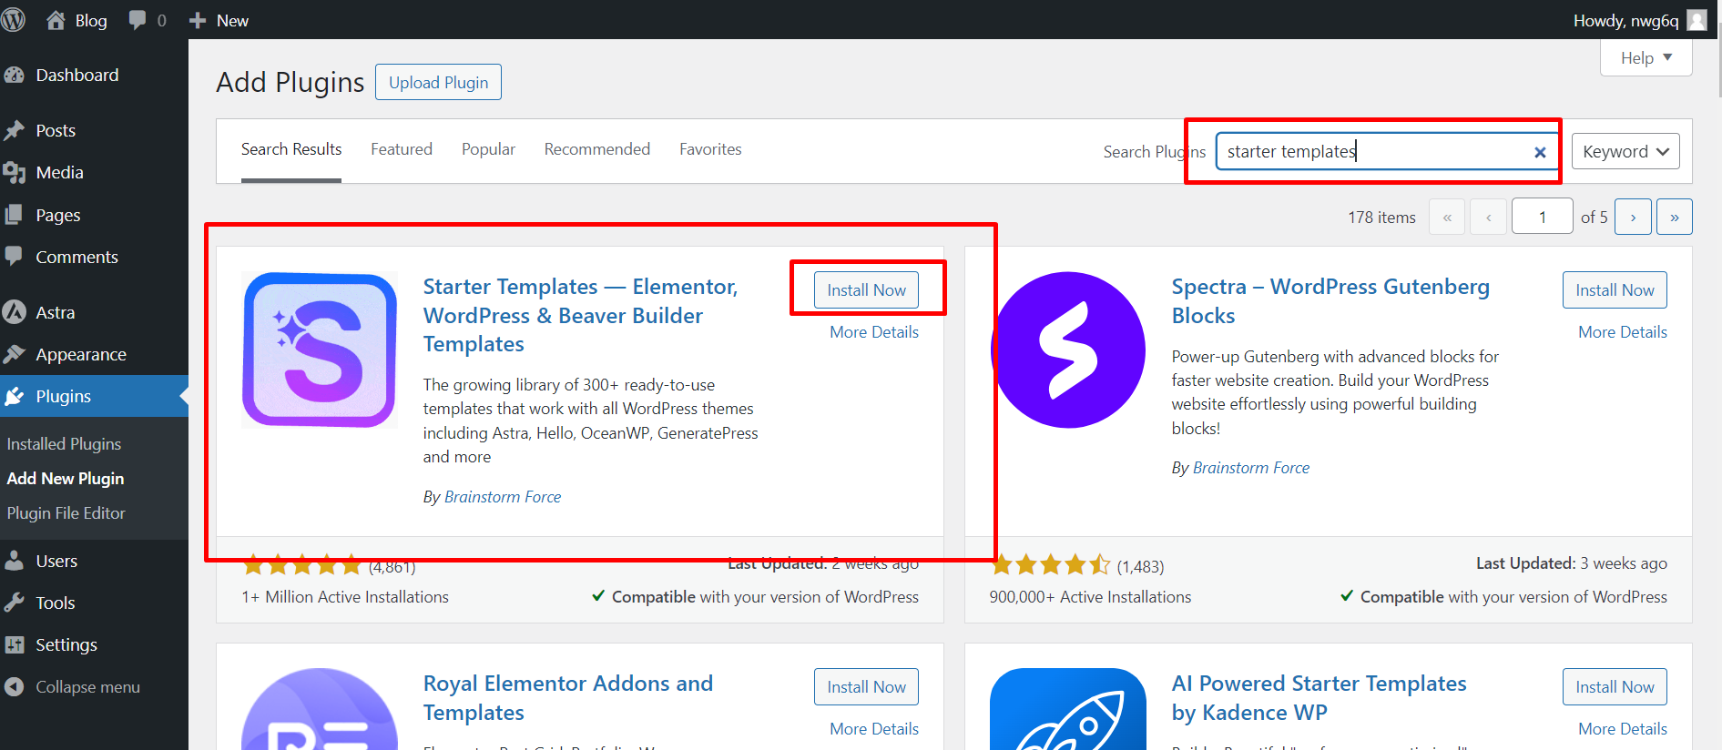Click the Spectra plugin logo

(x=1068, y=350)
